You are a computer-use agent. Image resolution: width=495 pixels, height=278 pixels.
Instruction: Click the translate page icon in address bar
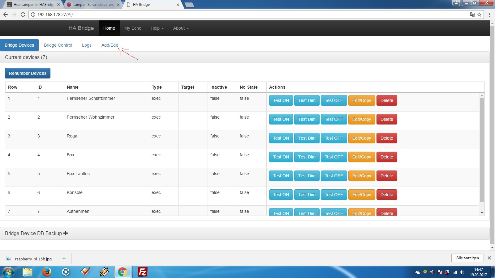point(472,15)
